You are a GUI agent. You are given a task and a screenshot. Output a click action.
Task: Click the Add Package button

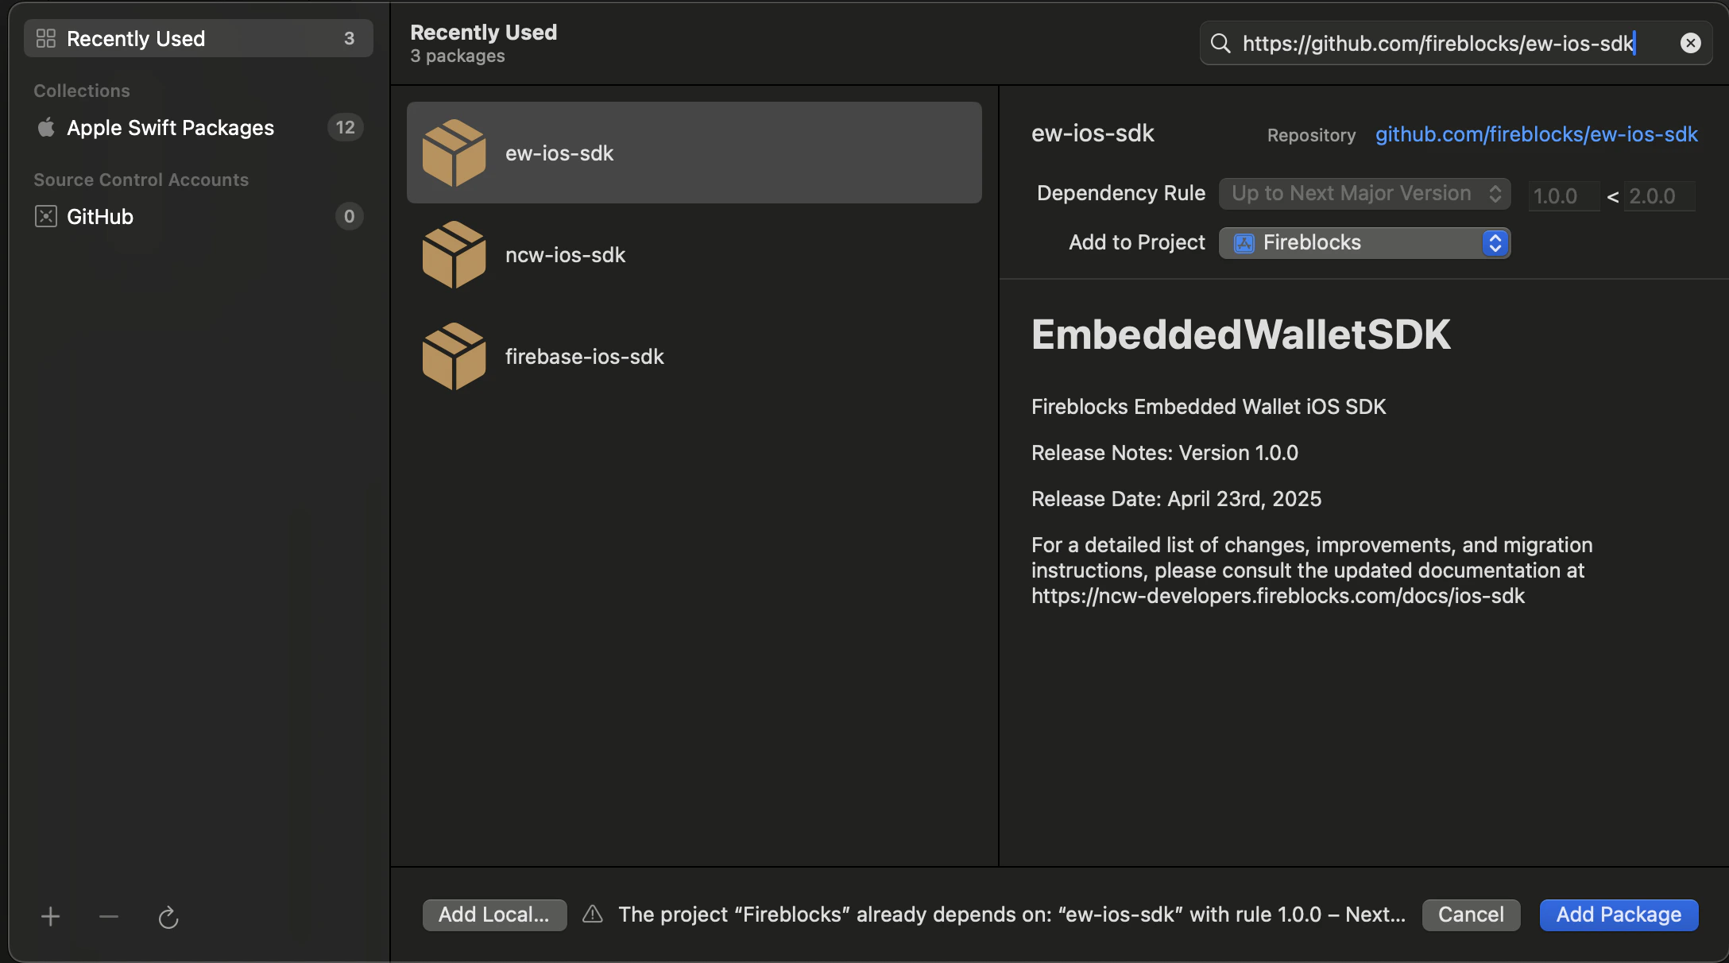[1619, 915]
